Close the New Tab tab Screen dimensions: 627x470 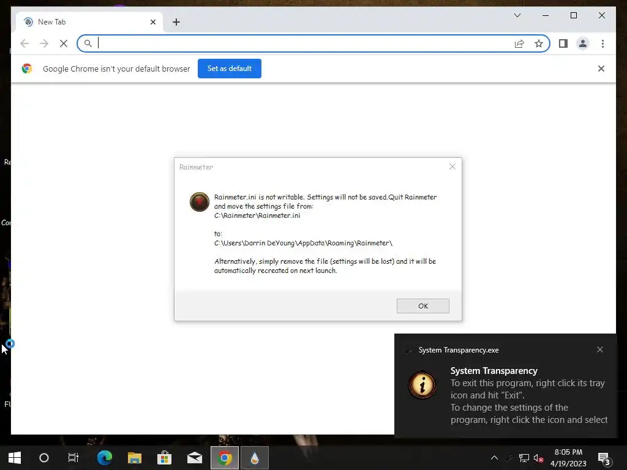point(152,22)
